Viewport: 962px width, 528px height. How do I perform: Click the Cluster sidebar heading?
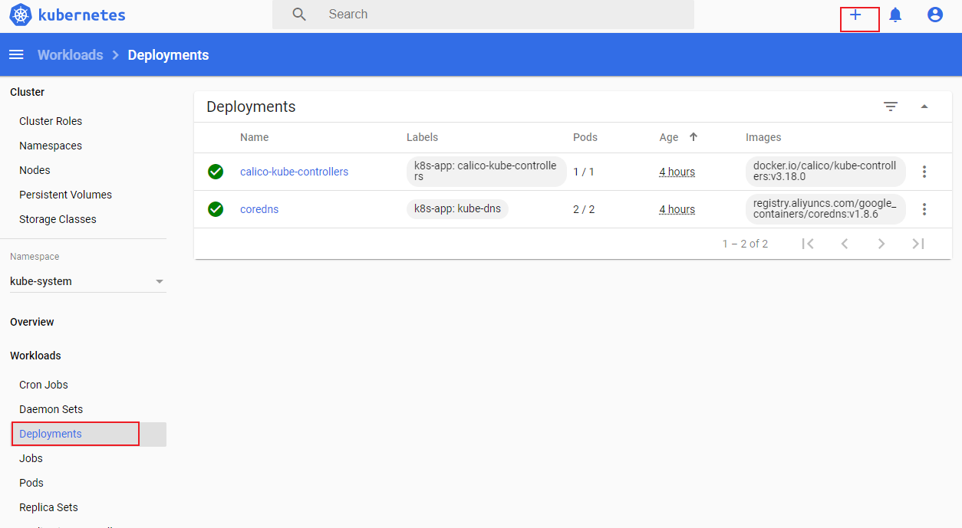tap(28, 92)
